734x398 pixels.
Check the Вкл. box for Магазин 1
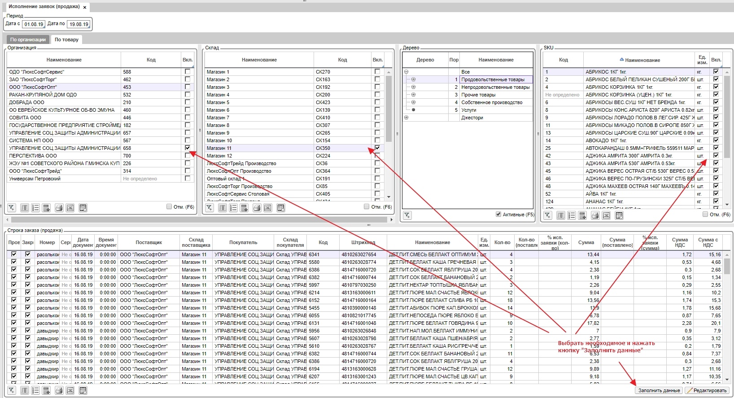(377, 71)
